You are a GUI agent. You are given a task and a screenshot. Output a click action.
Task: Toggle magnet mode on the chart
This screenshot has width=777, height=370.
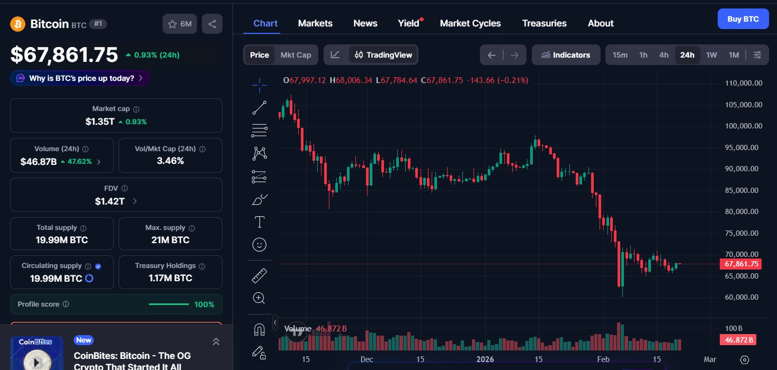(259, 329)
